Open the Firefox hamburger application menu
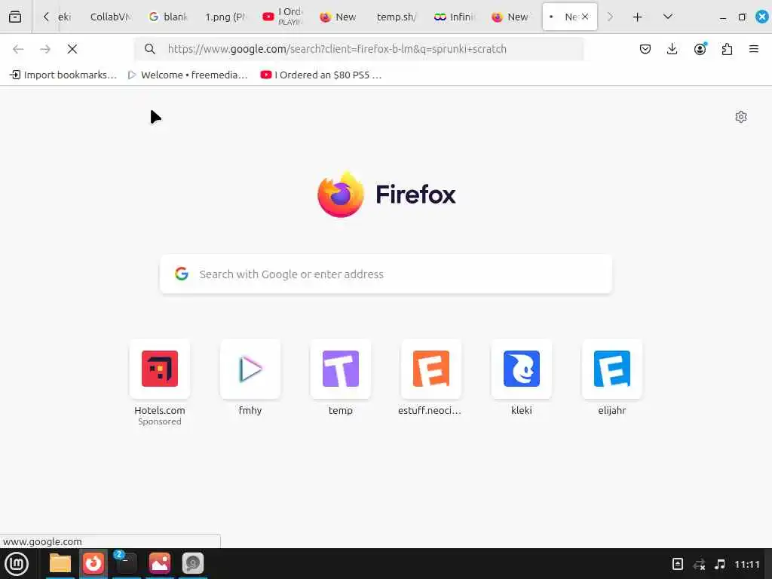The height and width of the screenshot is (579, 772). [x=754, y=49]
